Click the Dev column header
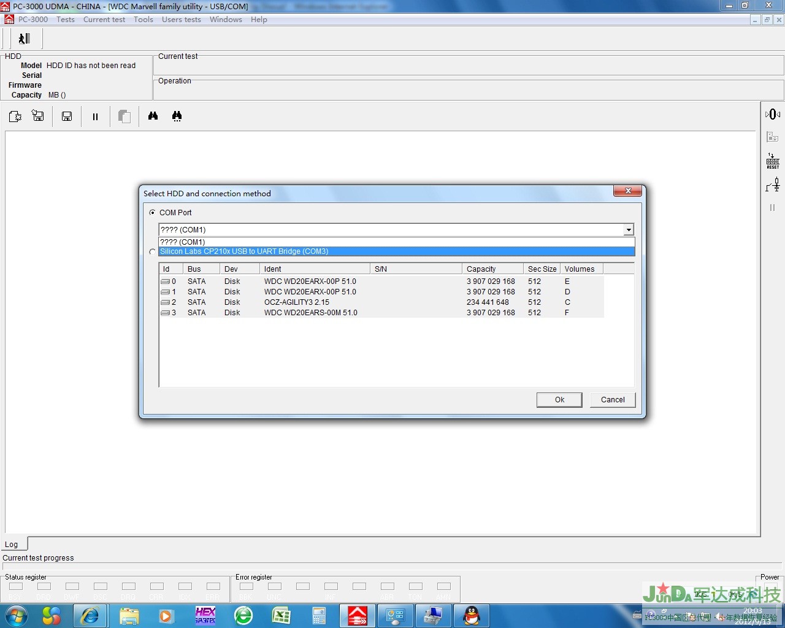 (x=240, y=269)
